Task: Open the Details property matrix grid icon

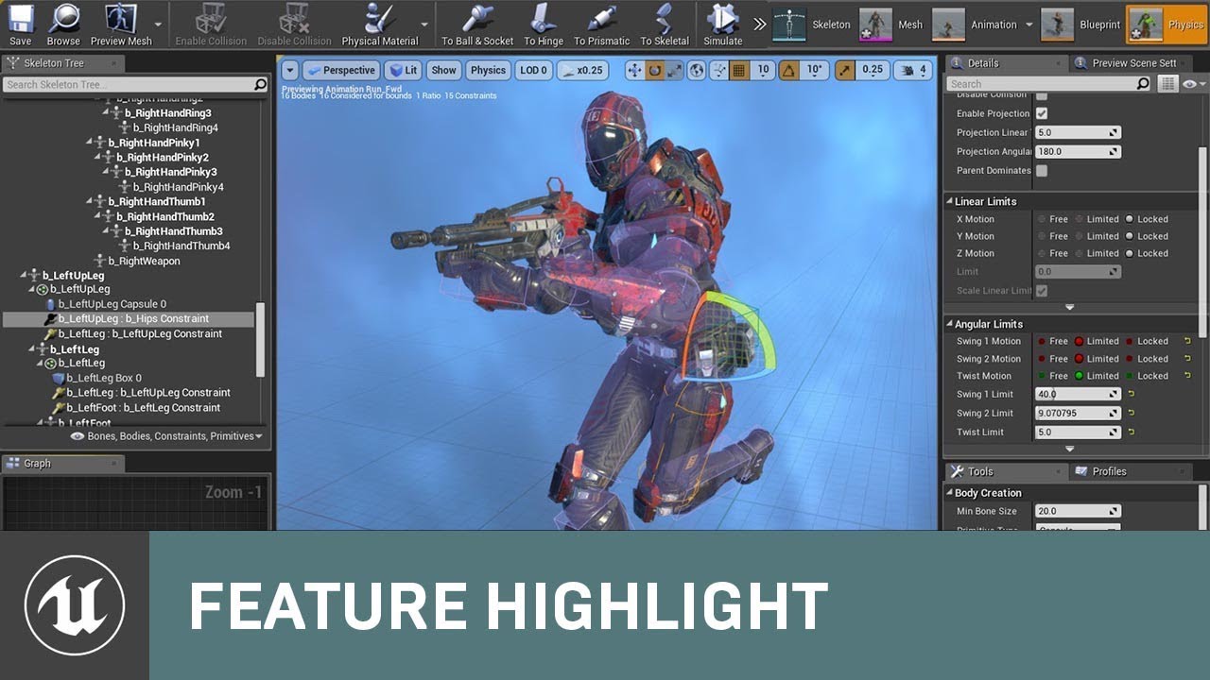Action: pos(1168,84)
